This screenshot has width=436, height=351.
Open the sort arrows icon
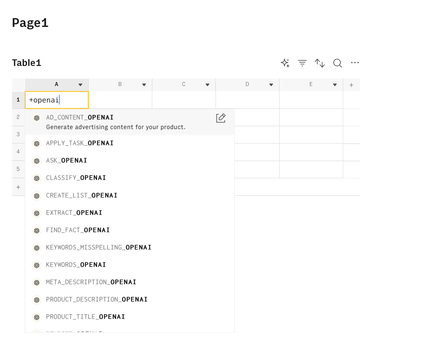click(x=320, y=63)
